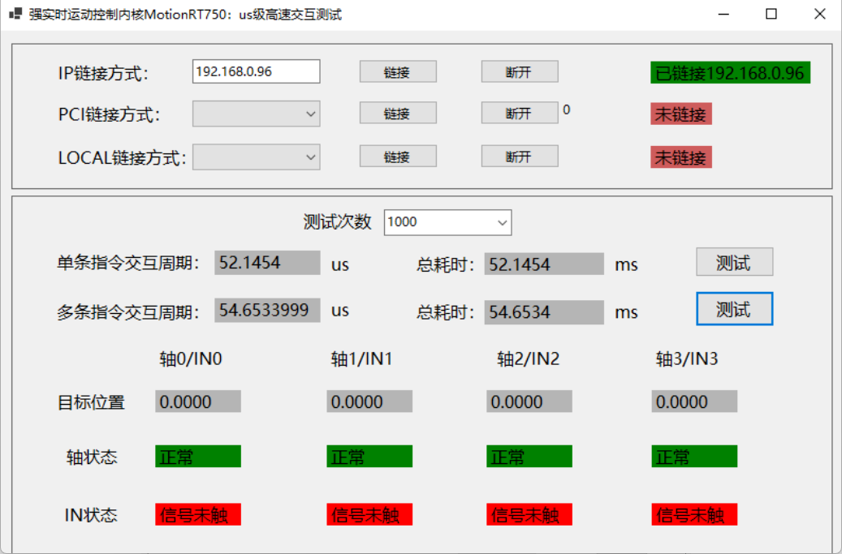Click 轴状态 正常 indicator for 轴0
Viewport: 842px width, 554px height.
198,457
